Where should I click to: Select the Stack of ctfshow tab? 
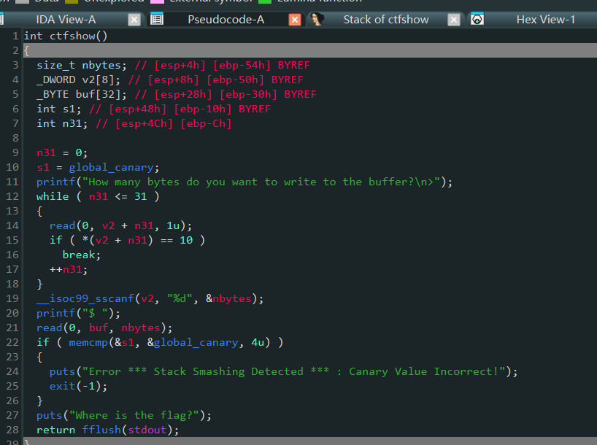[x=385, y=20]
